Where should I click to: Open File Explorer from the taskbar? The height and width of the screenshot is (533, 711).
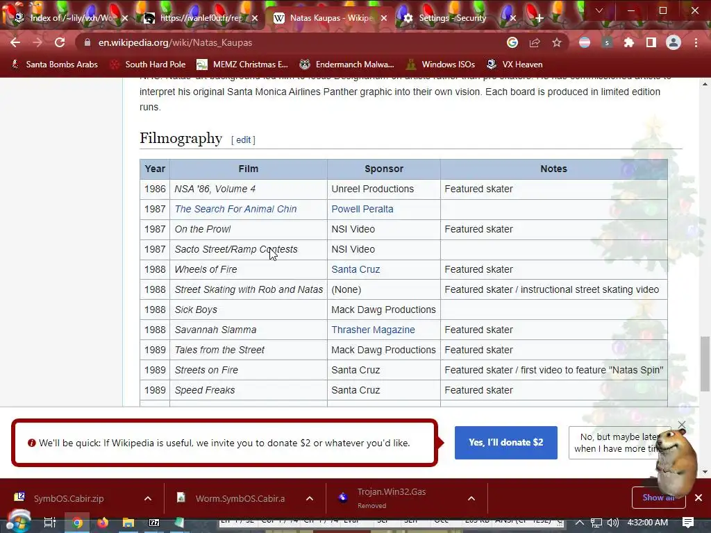[128, 523]
